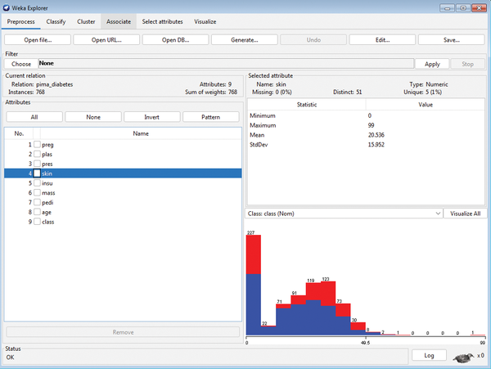Maximize the Weka Explorer window

click(463, 8)
